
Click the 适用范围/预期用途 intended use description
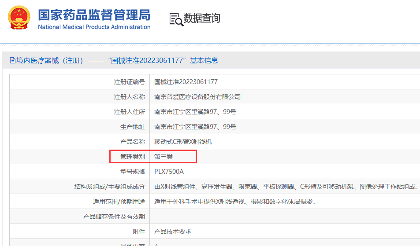point(234,202)
